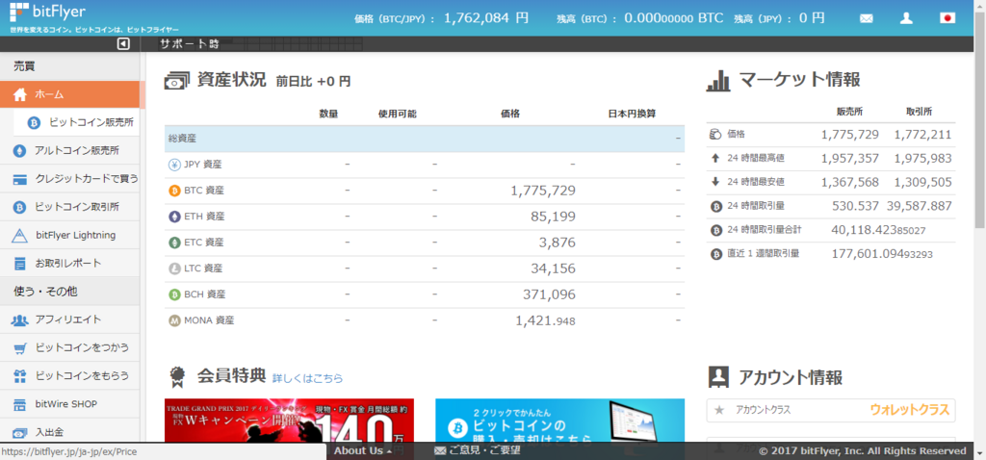Click the credit card icon in sidebar
986x460 pixels.
[x=20, y=180]
